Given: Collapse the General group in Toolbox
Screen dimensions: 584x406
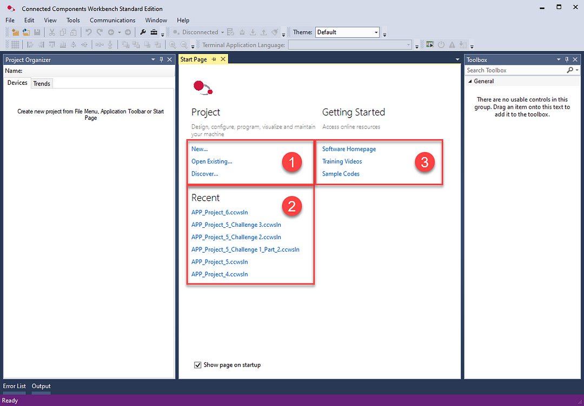Looking at the screenshot, I should coord(470,81).
